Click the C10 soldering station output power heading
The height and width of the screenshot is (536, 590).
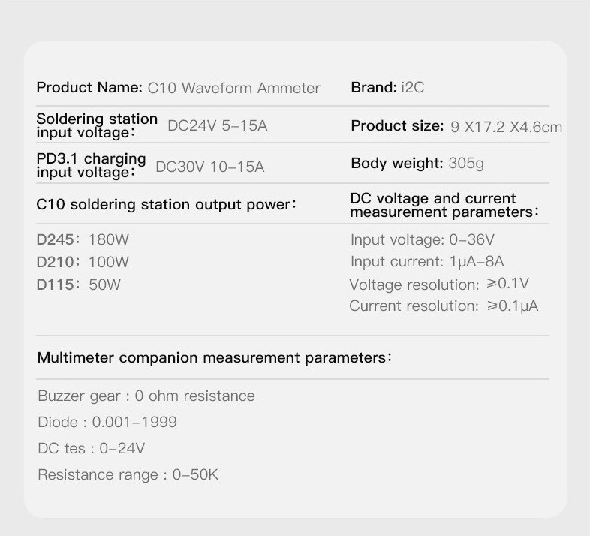167,205
